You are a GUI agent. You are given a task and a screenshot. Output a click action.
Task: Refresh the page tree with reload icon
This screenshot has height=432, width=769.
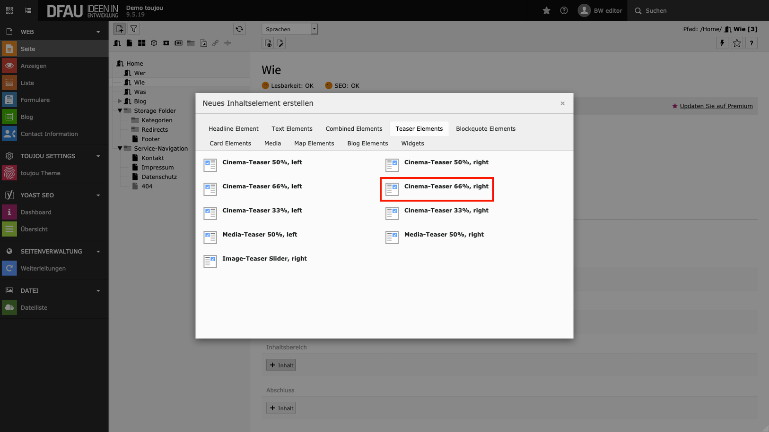239,29
